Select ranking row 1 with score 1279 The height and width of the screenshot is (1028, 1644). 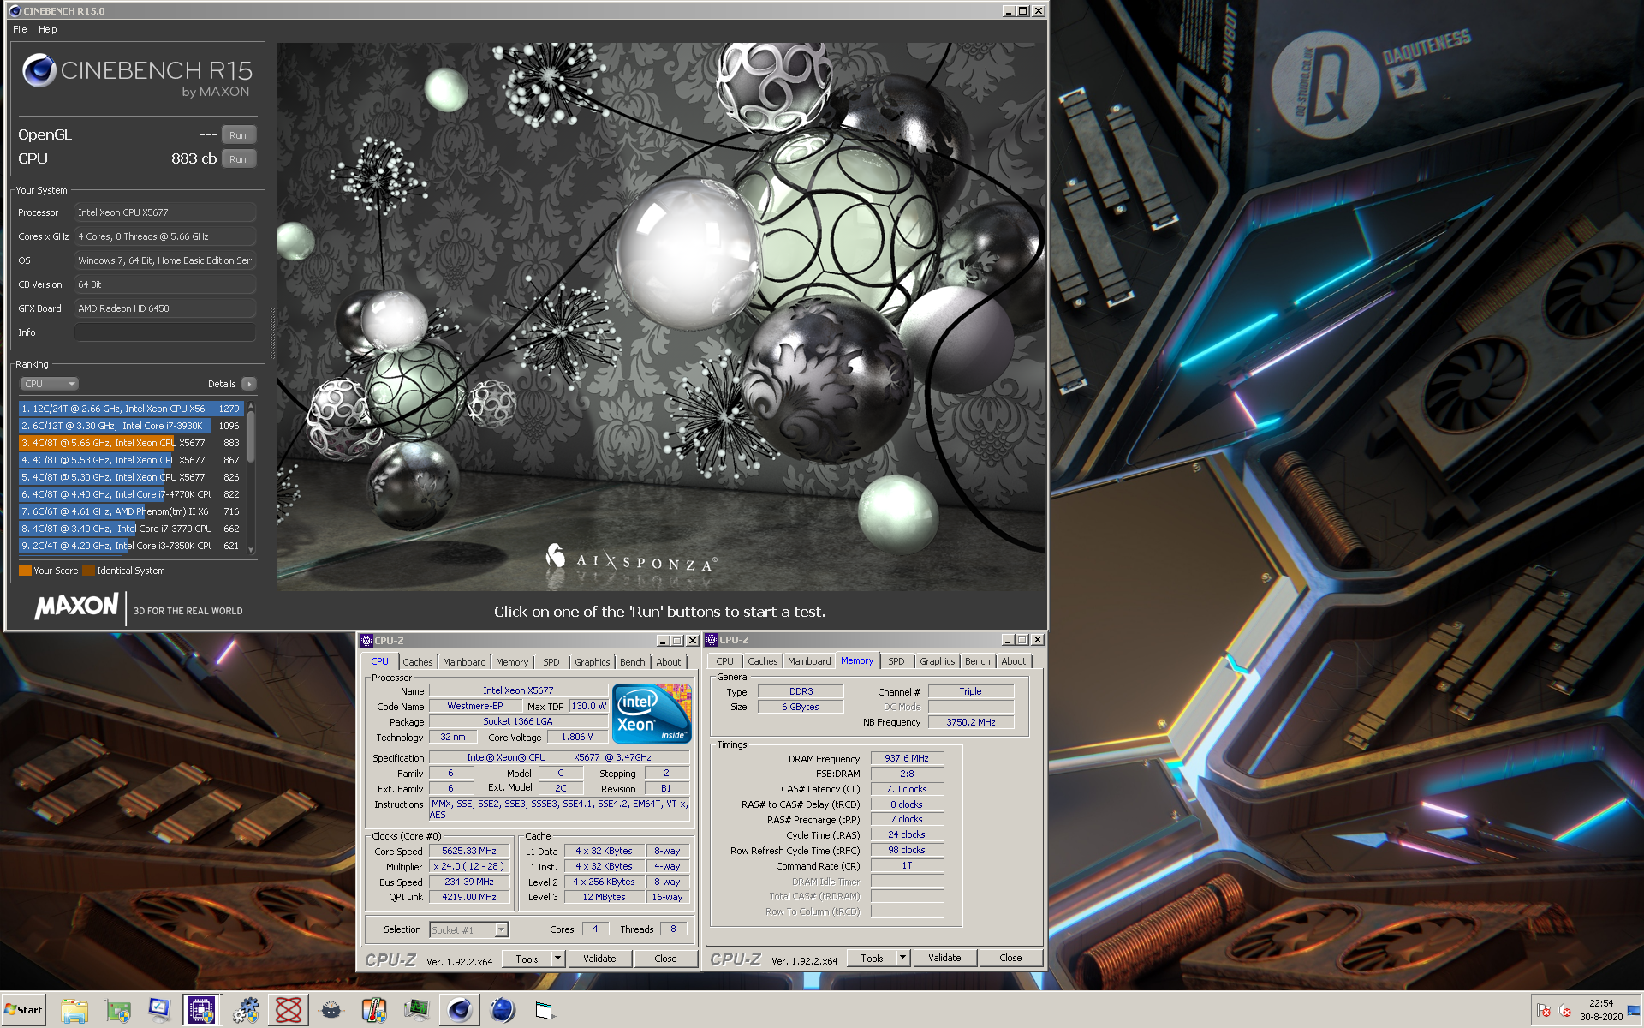pos(131,409)
